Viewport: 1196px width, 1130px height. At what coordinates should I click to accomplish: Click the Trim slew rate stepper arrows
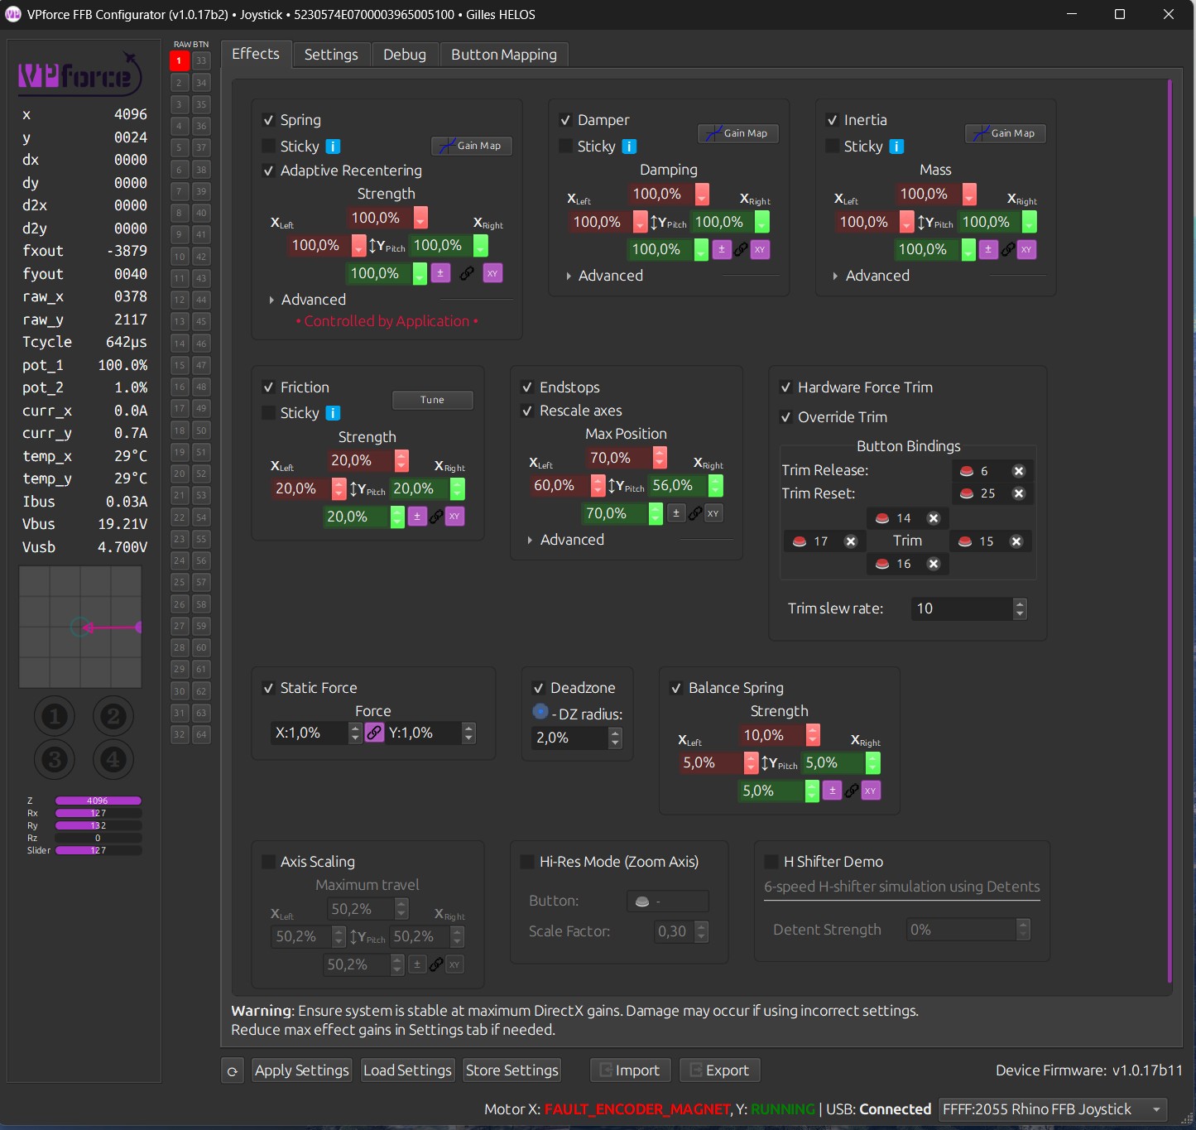(1020, 608)
